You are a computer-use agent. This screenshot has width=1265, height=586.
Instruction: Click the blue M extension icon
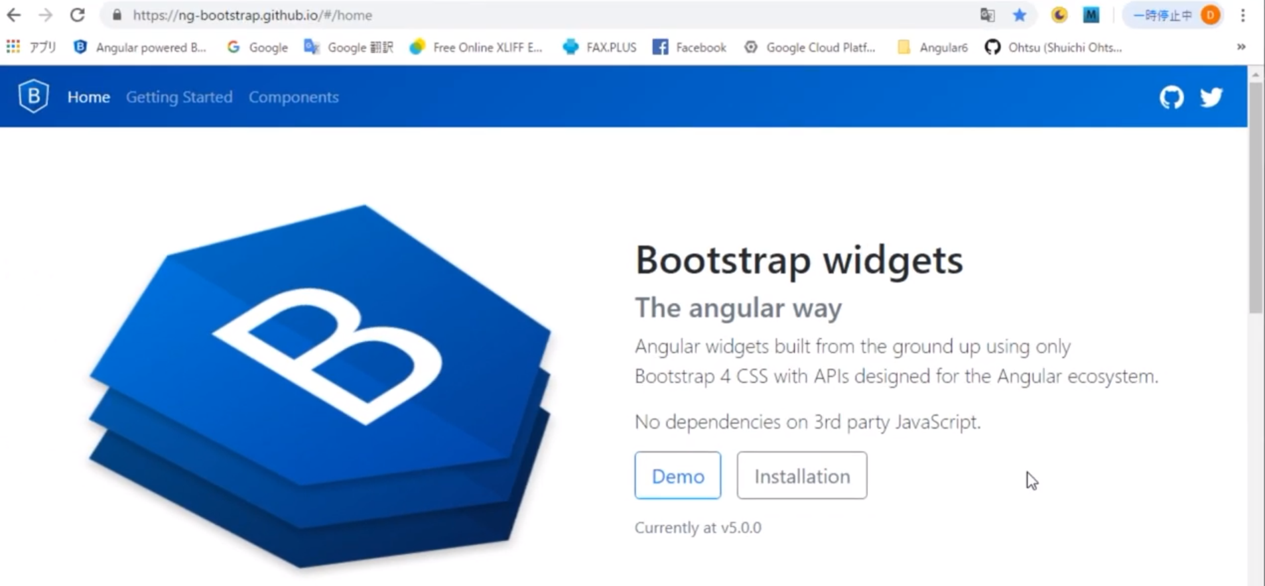[1091, 15]
